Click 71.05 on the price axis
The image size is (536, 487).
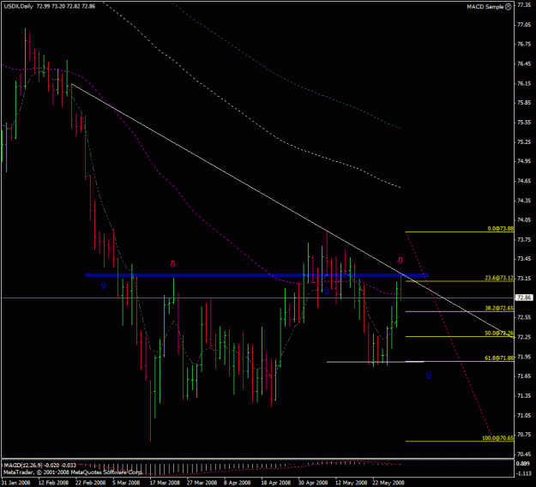coord(524,415)
